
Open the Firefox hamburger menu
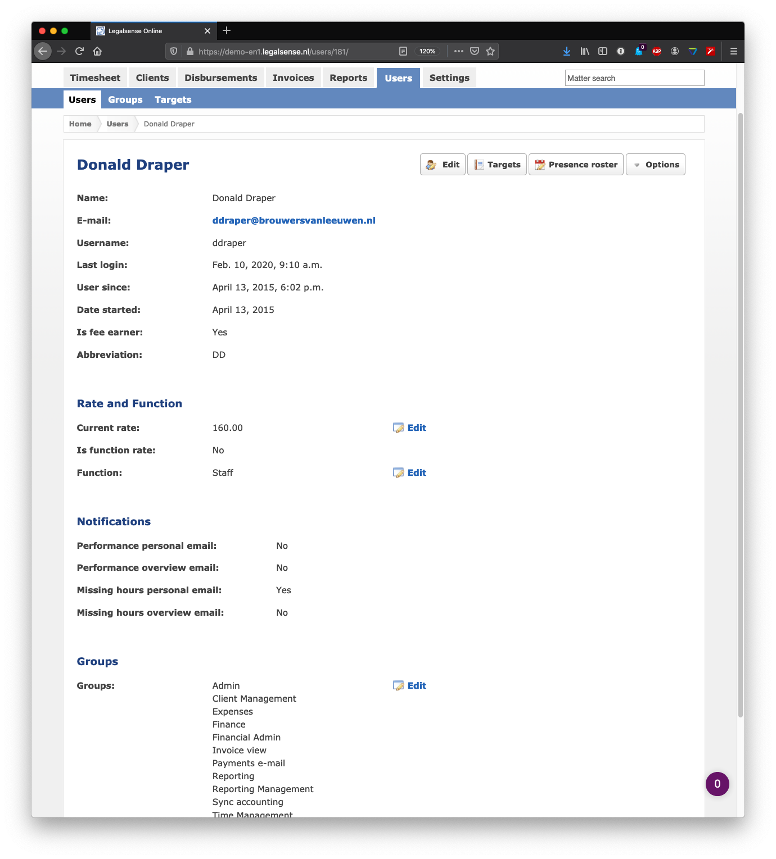point(733,51)
